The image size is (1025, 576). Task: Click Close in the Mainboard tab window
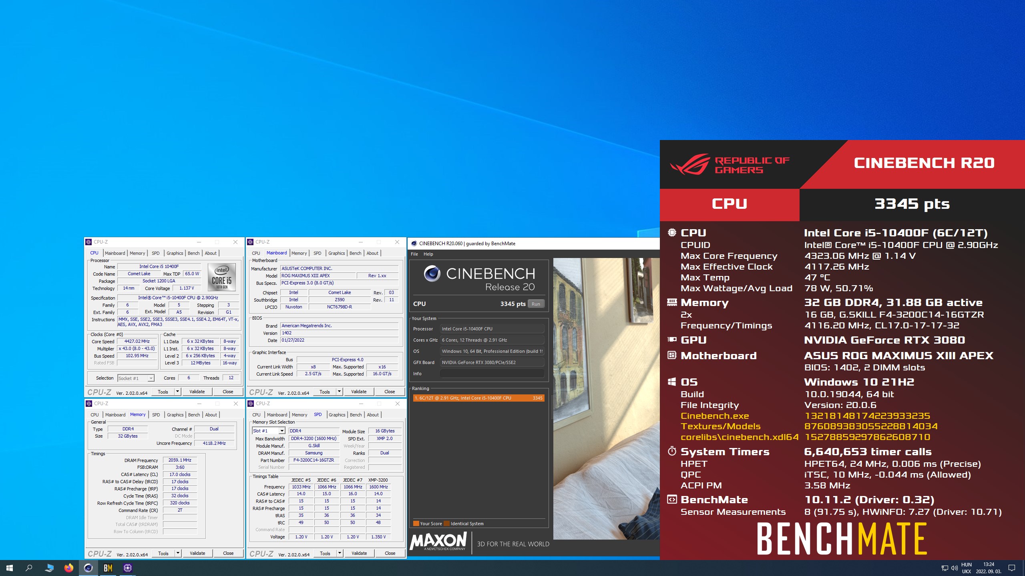click(390, 392)
